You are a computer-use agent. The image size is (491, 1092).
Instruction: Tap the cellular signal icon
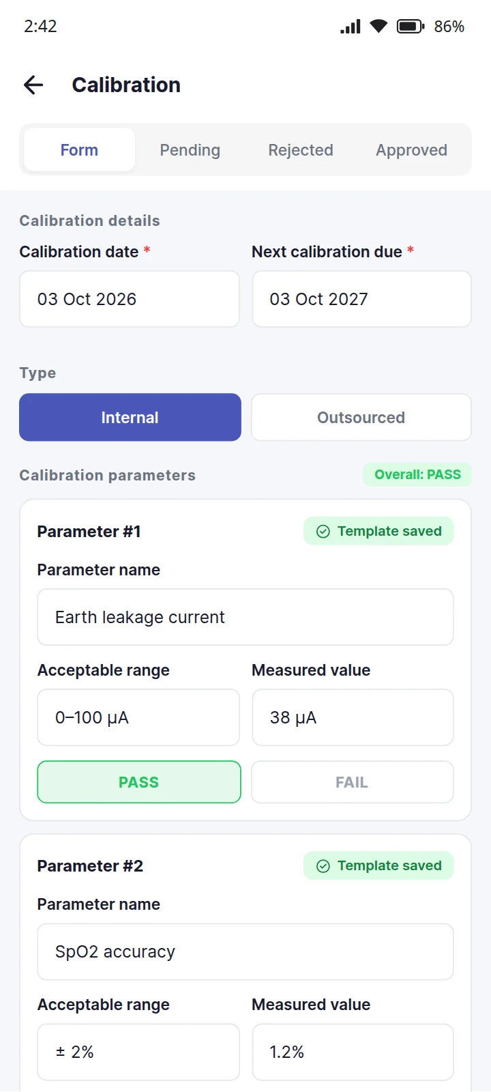click(x=351, y=27)
